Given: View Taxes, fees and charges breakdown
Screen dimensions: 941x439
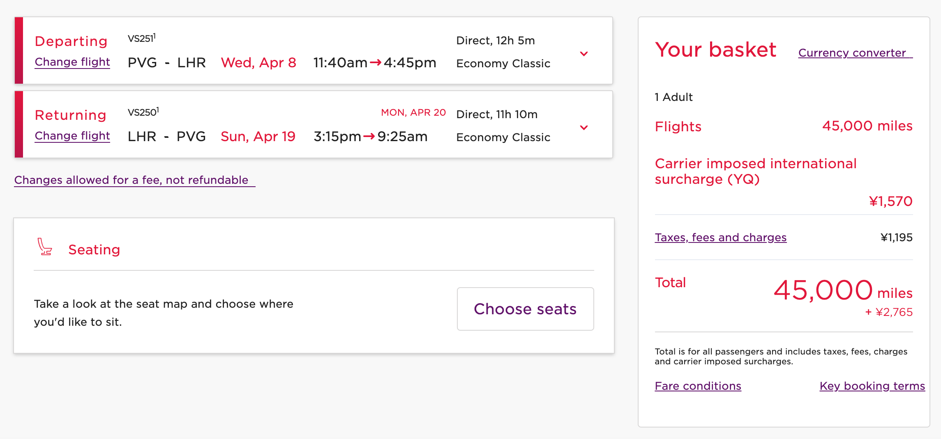Looking at the screenshot, I should point(720,238).
